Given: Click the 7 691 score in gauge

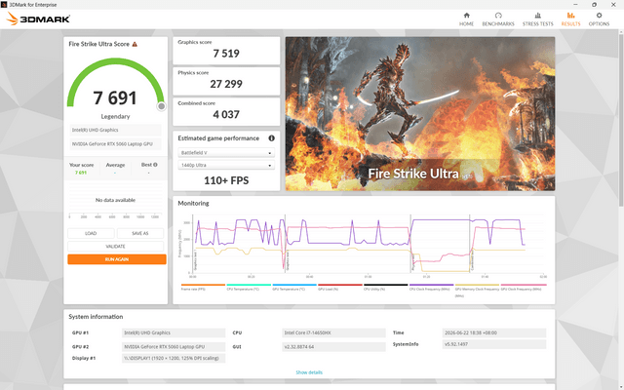Looking at the screenshot, I should (x=115, y=97).
